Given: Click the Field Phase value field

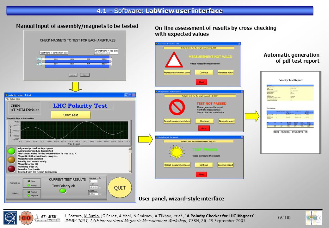Looking at the screenshot, I should [93, 194].
